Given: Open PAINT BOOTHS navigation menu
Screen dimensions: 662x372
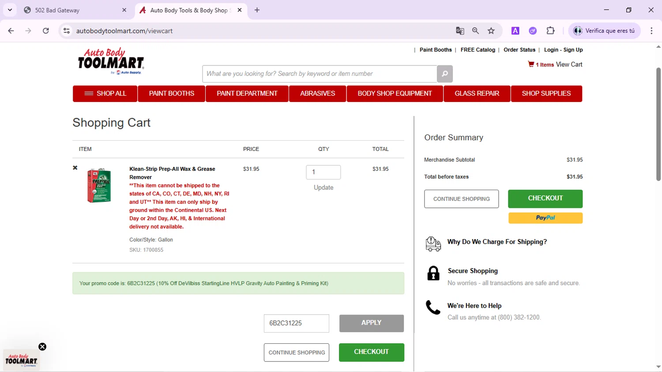Looking at the screenshot, I should [x=171, y=94].
